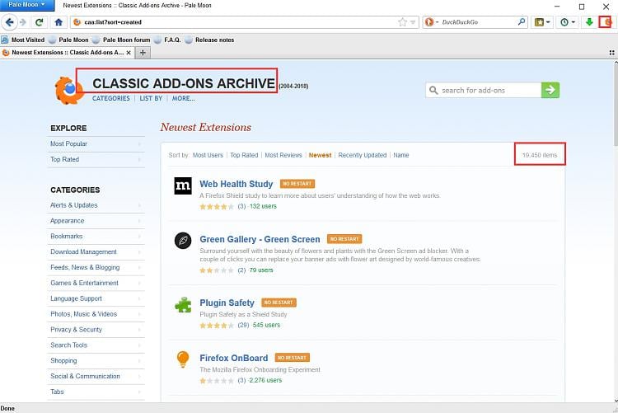Open the LIST BY menu

pyautogui.click(x=151, y=98)
